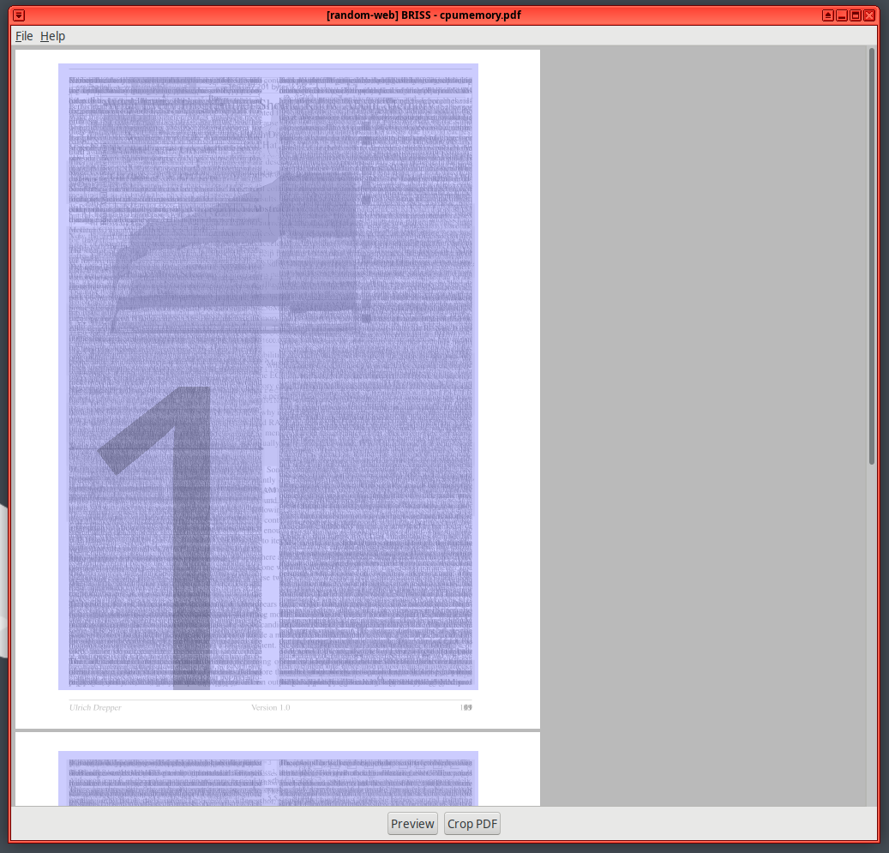889x853 pixels.
Task: Select the blue crop rectangle on first page
Action: pos(268,376)
